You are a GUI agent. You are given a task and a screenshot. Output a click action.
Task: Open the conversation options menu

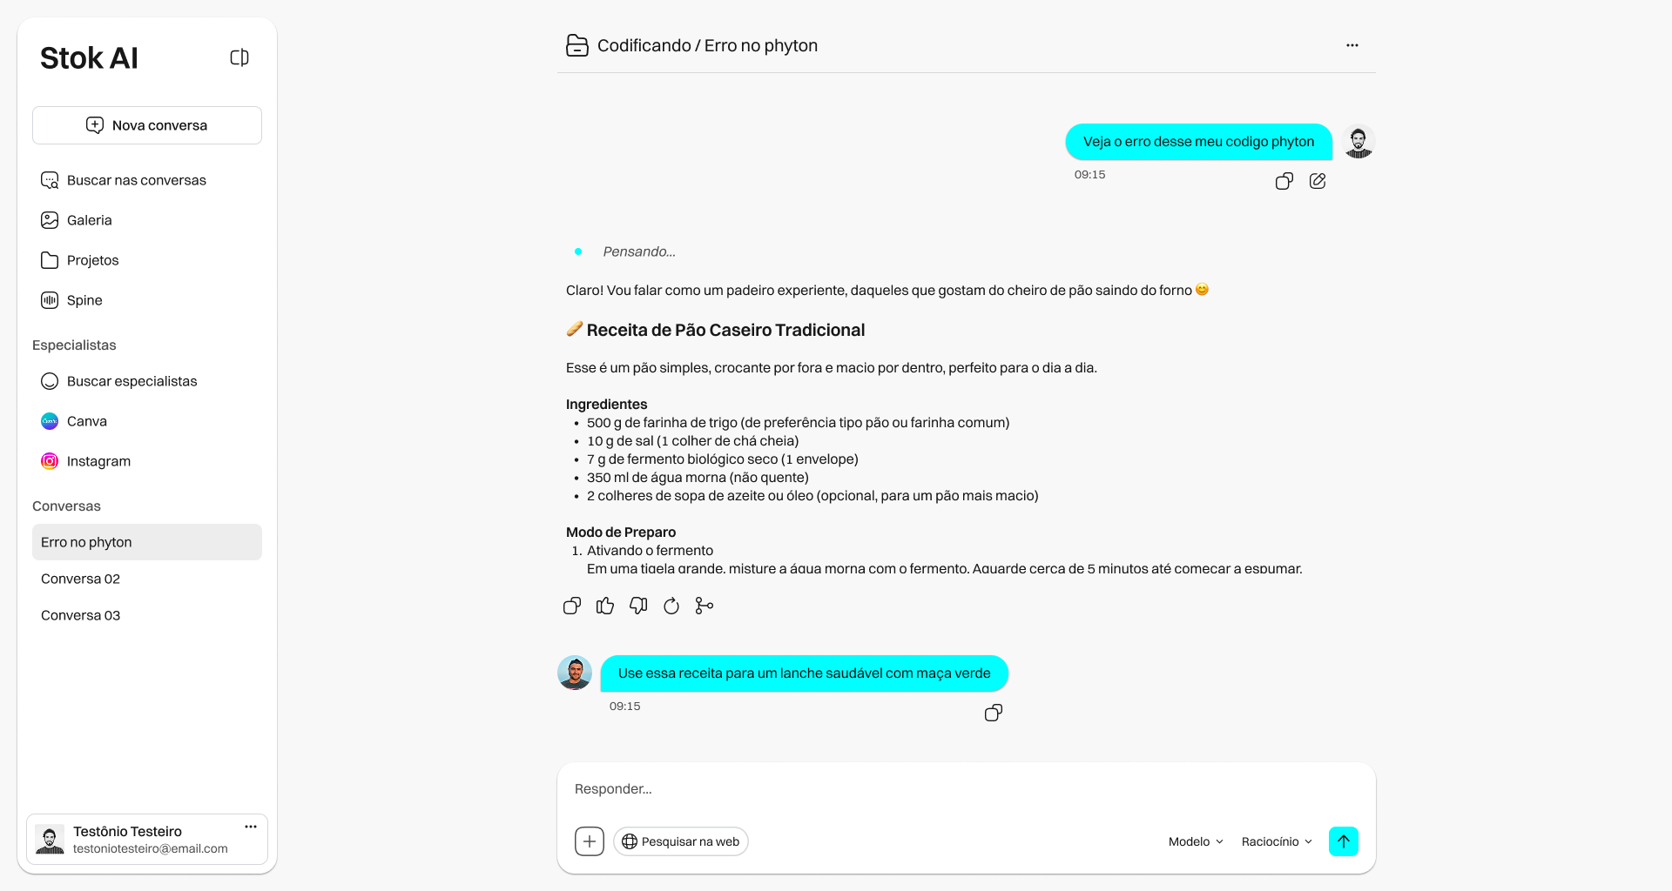coord(1352,44)
